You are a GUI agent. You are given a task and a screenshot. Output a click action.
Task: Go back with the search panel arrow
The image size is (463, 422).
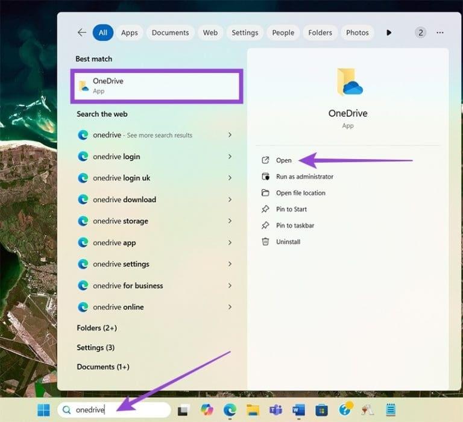click(x=82, y=33)
